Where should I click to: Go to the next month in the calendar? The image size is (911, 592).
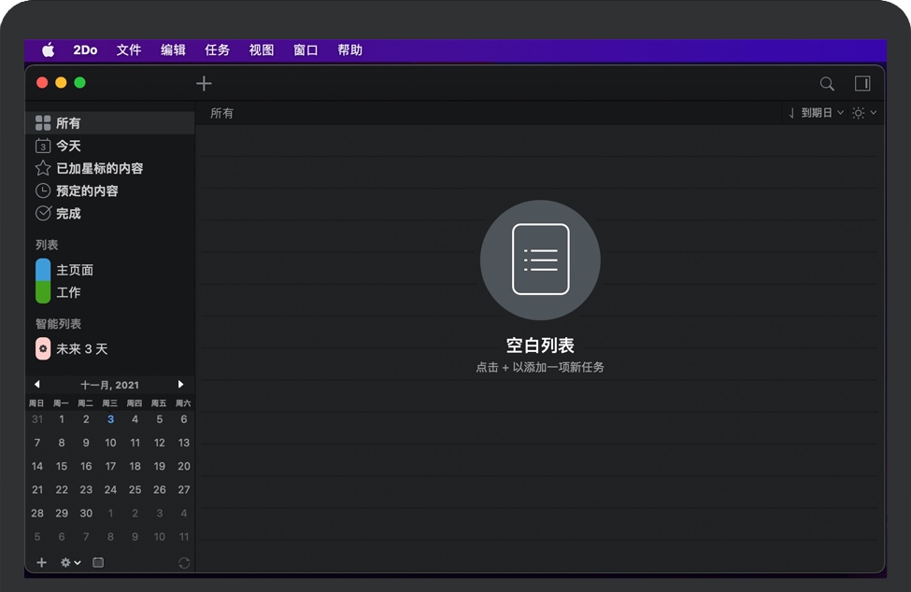pyautogui.click(x=180, y=385)
